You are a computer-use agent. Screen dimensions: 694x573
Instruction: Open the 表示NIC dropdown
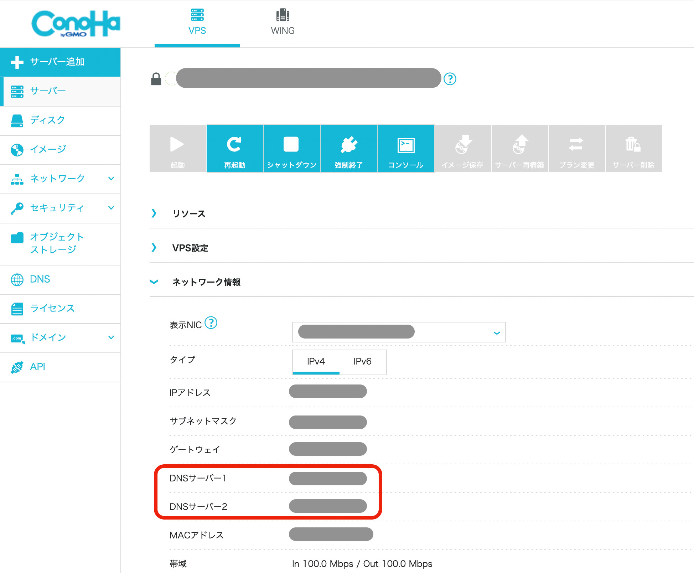tap(398, 332)
